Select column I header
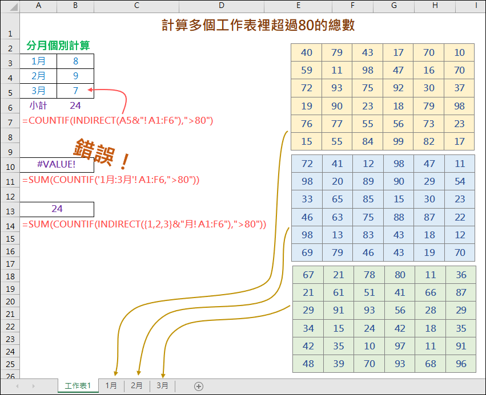Image resolution: width=486 pixels, height=395 pixels. [x=476, y=6]
